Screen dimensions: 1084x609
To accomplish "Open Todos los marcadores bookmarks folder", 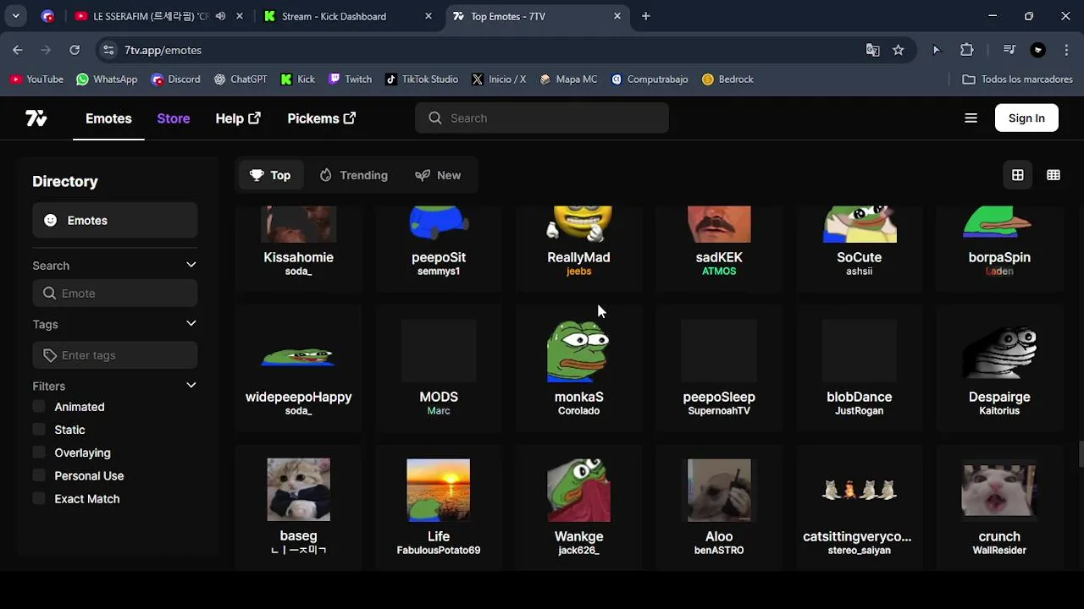I will pyautogui.click(x=1017, y=80).
